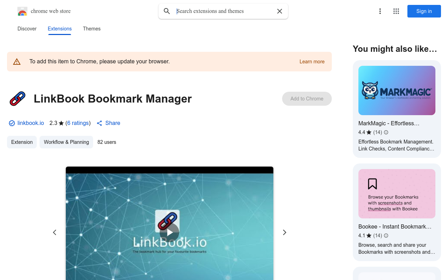
Task: Click the 2.3 star rating icon
Action: (x=61, y=123)
